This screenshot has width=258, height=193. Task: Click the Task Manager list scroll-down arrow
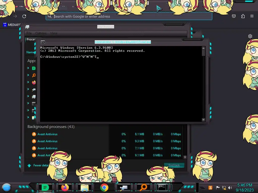[185, 157]
